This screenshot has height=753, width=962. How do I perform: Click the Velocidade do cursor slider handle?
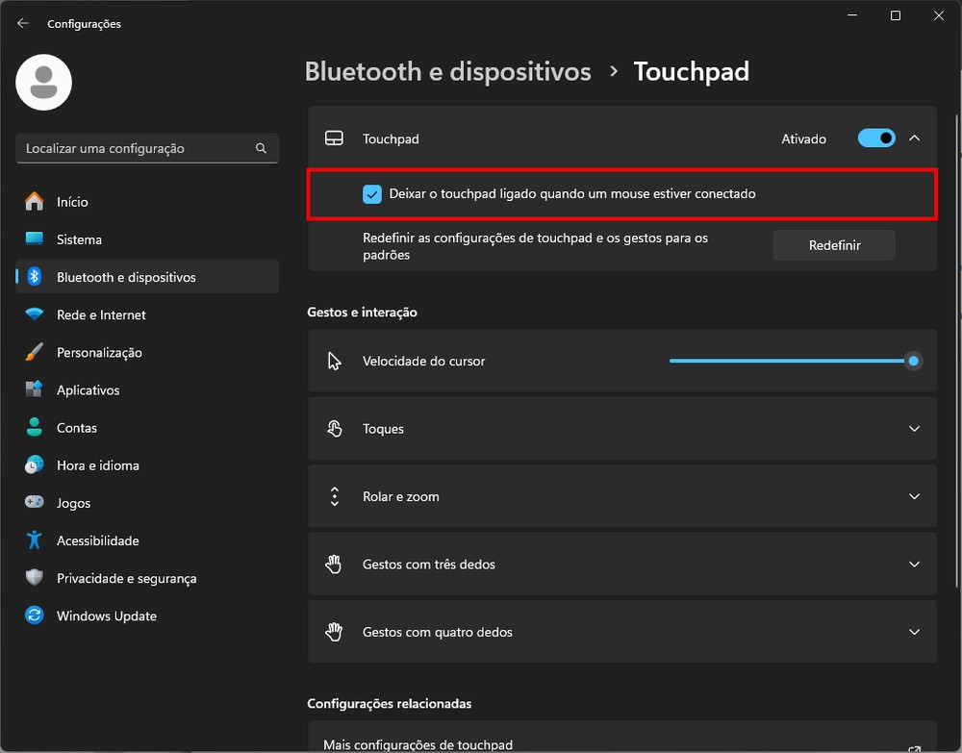point(913,362)
